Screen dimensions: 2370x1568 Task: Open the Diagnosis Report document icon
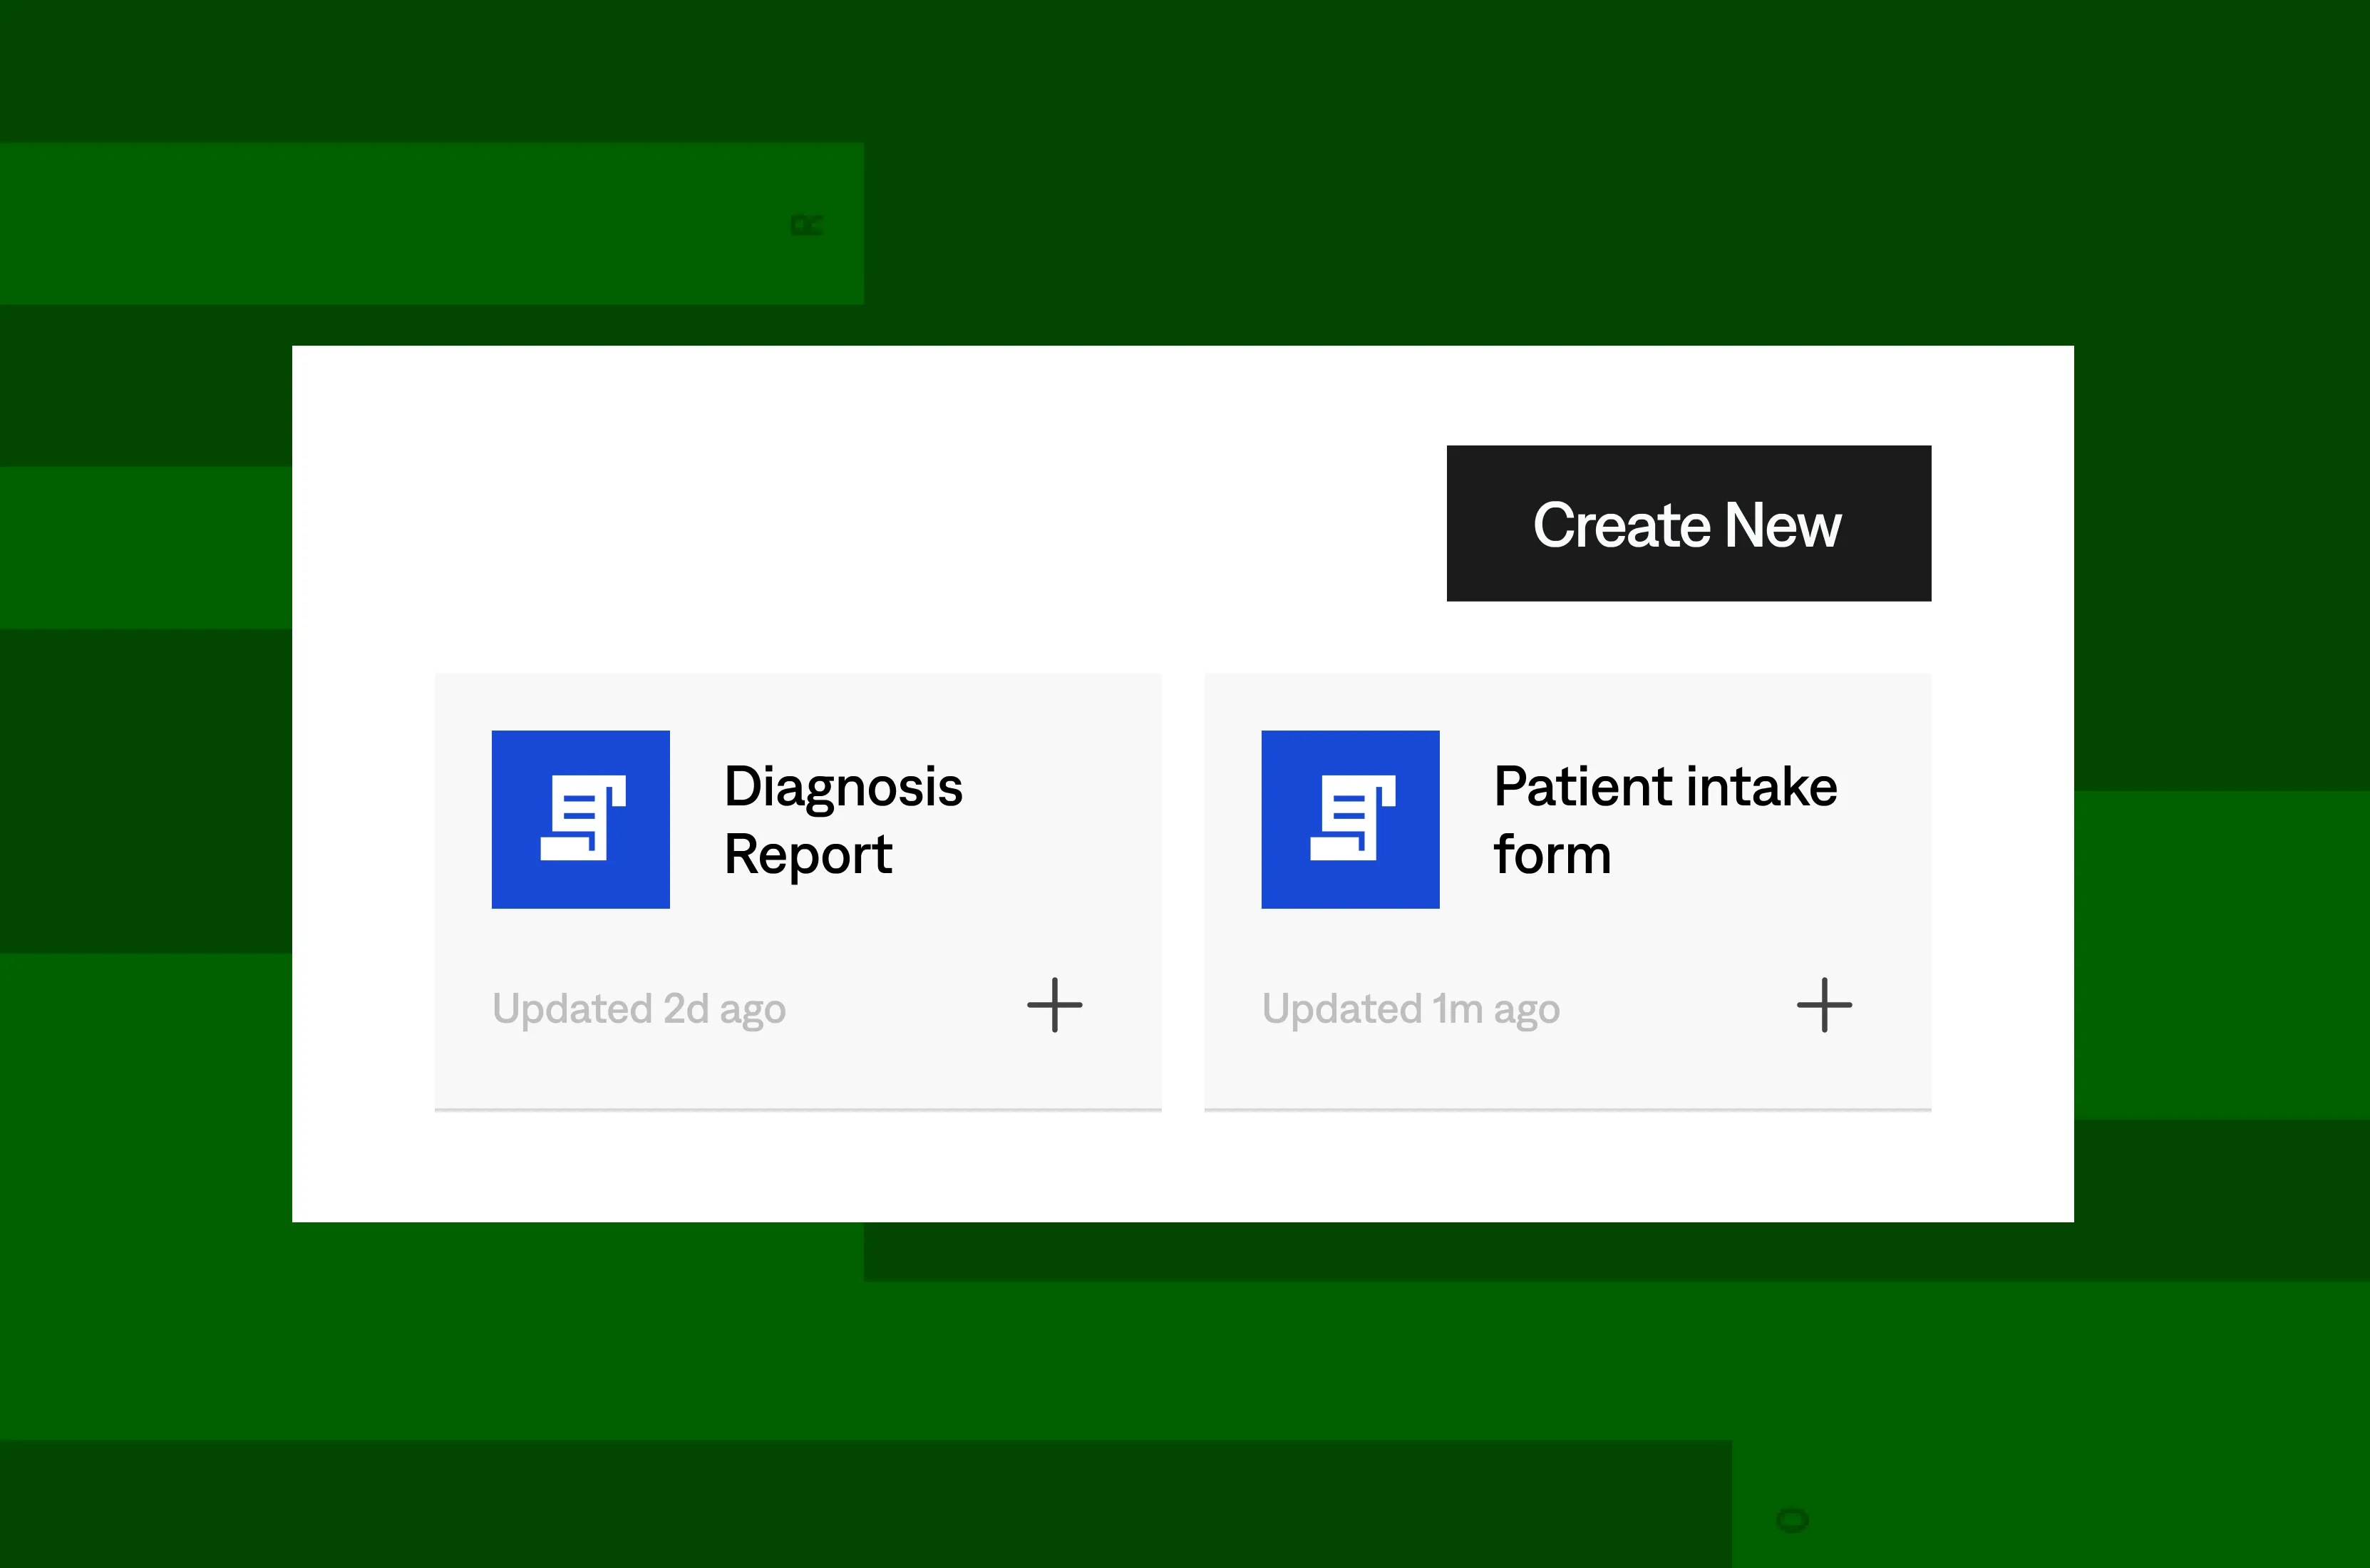582,818
